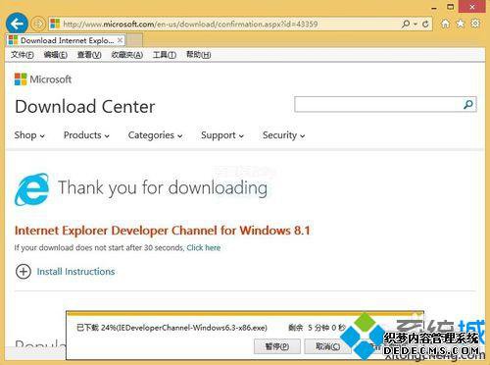Minimize the browser window
Screen dimensions: 490x365
tap(434, 7)
